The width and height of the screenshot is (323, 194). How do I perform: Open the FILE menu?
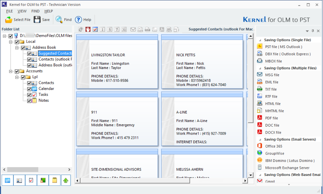click(x=9, y=11)
